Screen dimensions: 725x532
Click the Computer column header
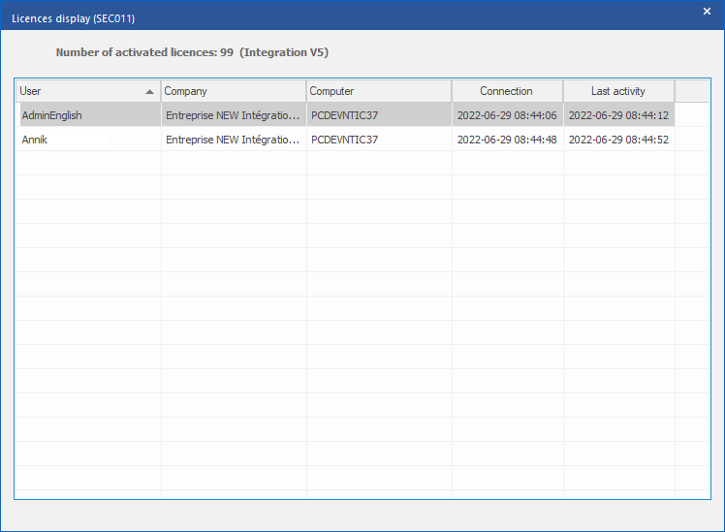point(378,91)
